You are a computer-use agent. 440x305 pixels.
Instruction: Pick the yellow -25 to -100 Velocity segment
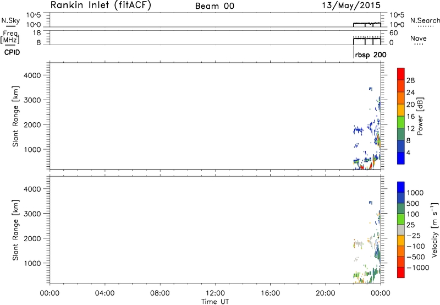coord(401,241)
